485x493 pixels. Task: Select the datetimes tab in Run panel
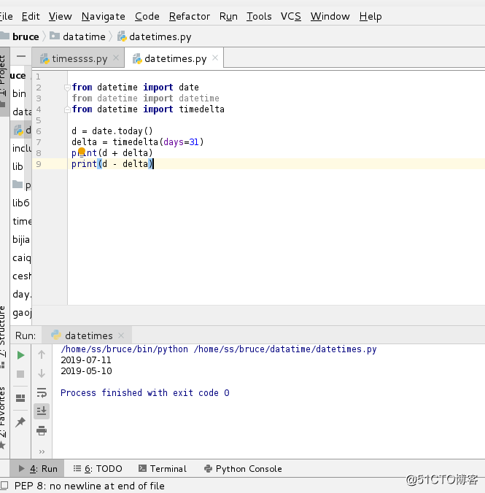[88, 335]
